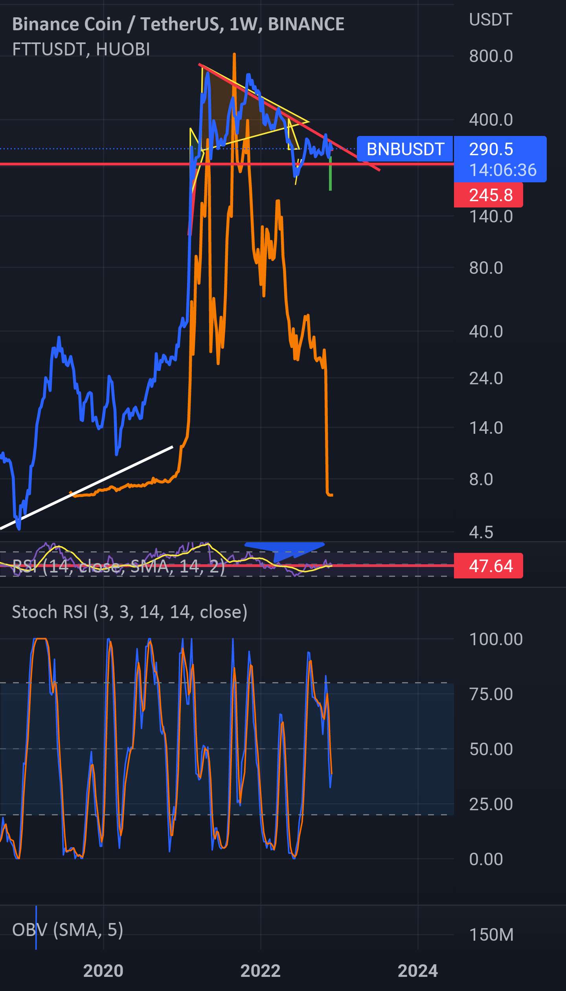Click the 2024 time axis label
Image resolution: width=566 pixels, height=991 pixels.
point(418,971)
